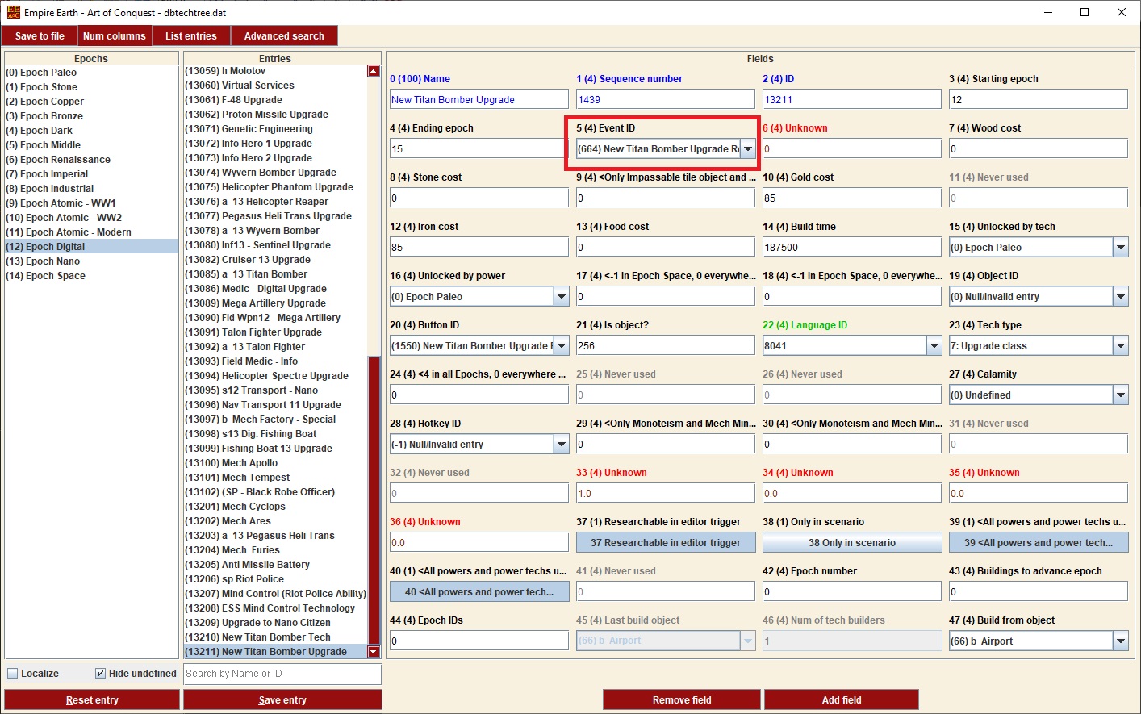Screen dimensions: 1141x714
Task: Click Starting epoch field
Action: tap(1039, 100)
